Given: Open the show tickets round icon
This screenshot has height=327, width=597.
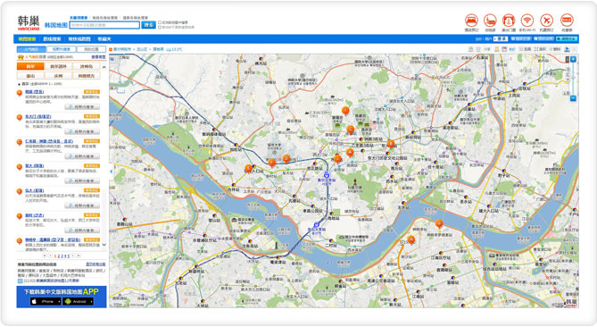Looking at the screenshot, I should pos(509,21).
